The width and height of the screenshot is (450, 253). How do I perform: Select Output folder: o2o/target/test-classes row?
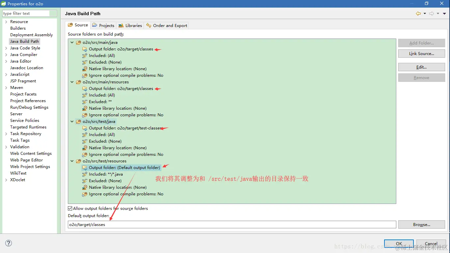tap(122, 128)
